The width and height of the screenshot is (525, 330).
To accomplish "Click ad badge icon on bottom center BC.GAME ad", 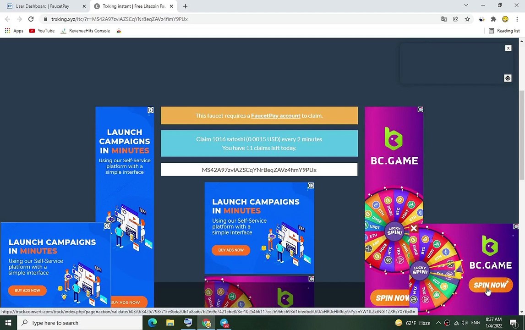I will tap(311, 279).
